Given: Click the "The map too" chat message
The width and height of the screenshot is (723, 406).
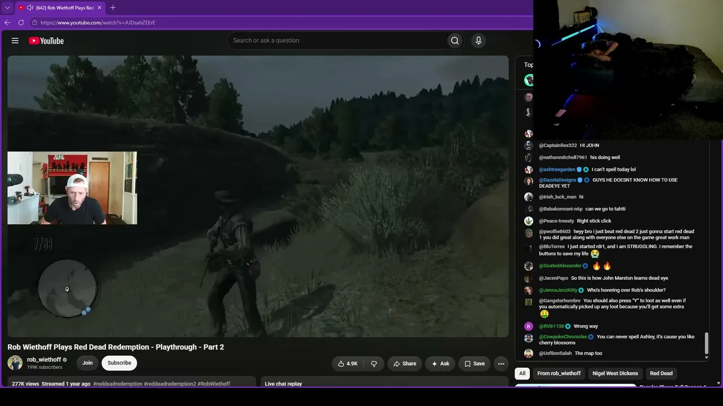Looking at the screenshot, I should coord(589,354).
